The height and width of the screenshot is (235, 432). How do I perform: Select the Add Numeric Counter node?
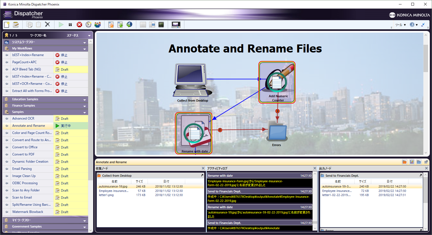point(277,82)
